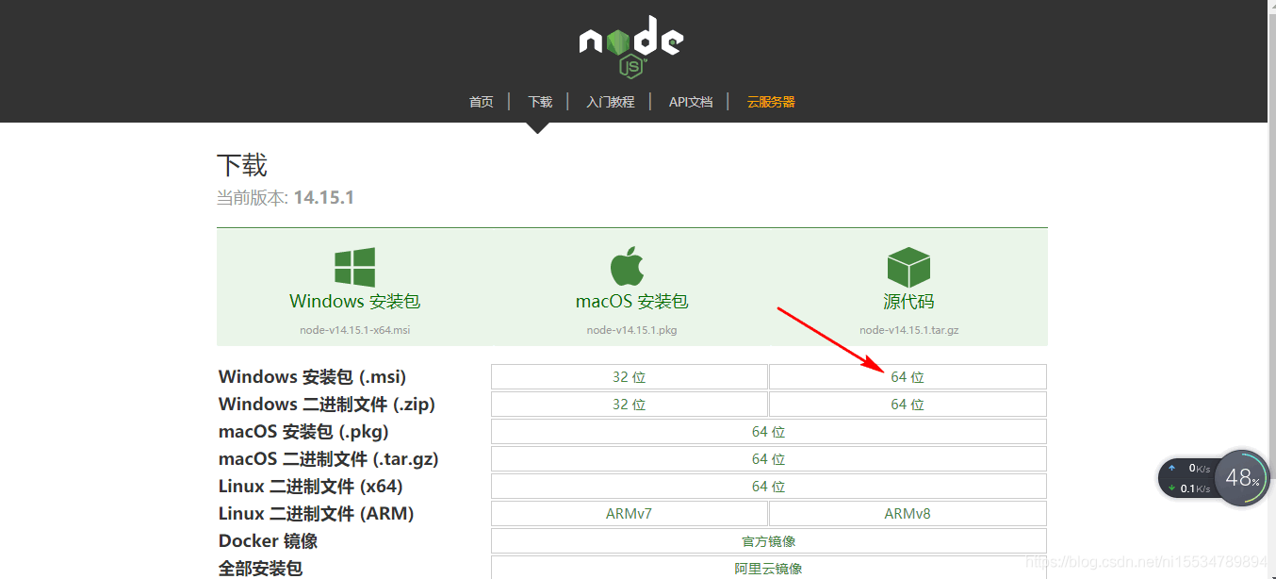
Task: Go to the 首页 menu item
Action: [482, 102]
